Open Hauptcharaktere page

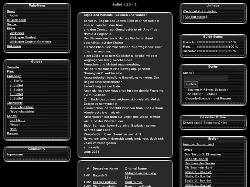[22, 107]
